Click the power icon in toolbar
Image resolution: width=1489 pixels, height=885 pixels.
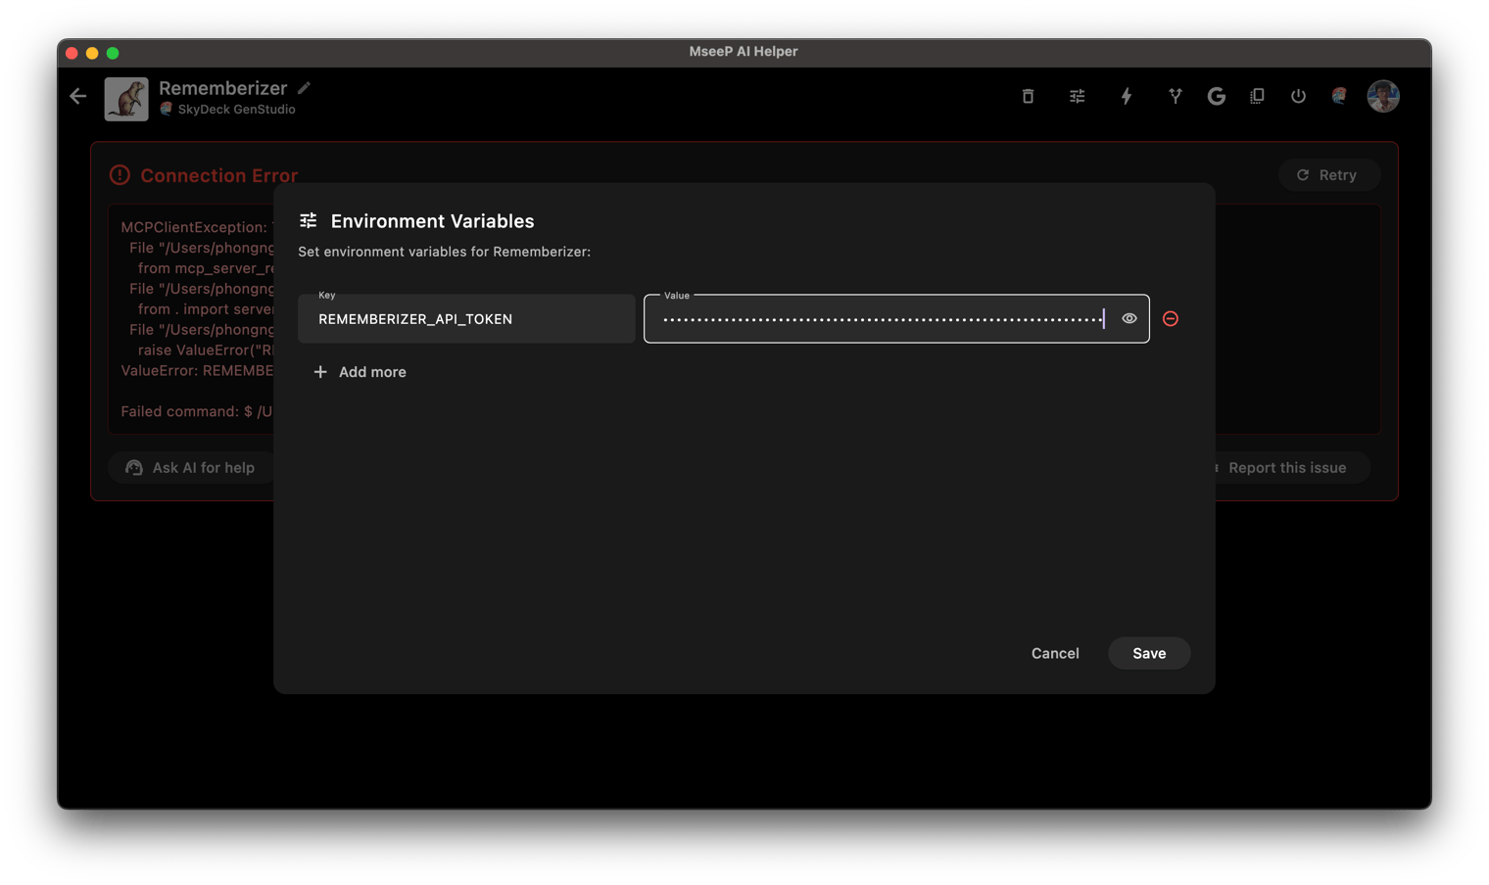[x=1298, y=96]
